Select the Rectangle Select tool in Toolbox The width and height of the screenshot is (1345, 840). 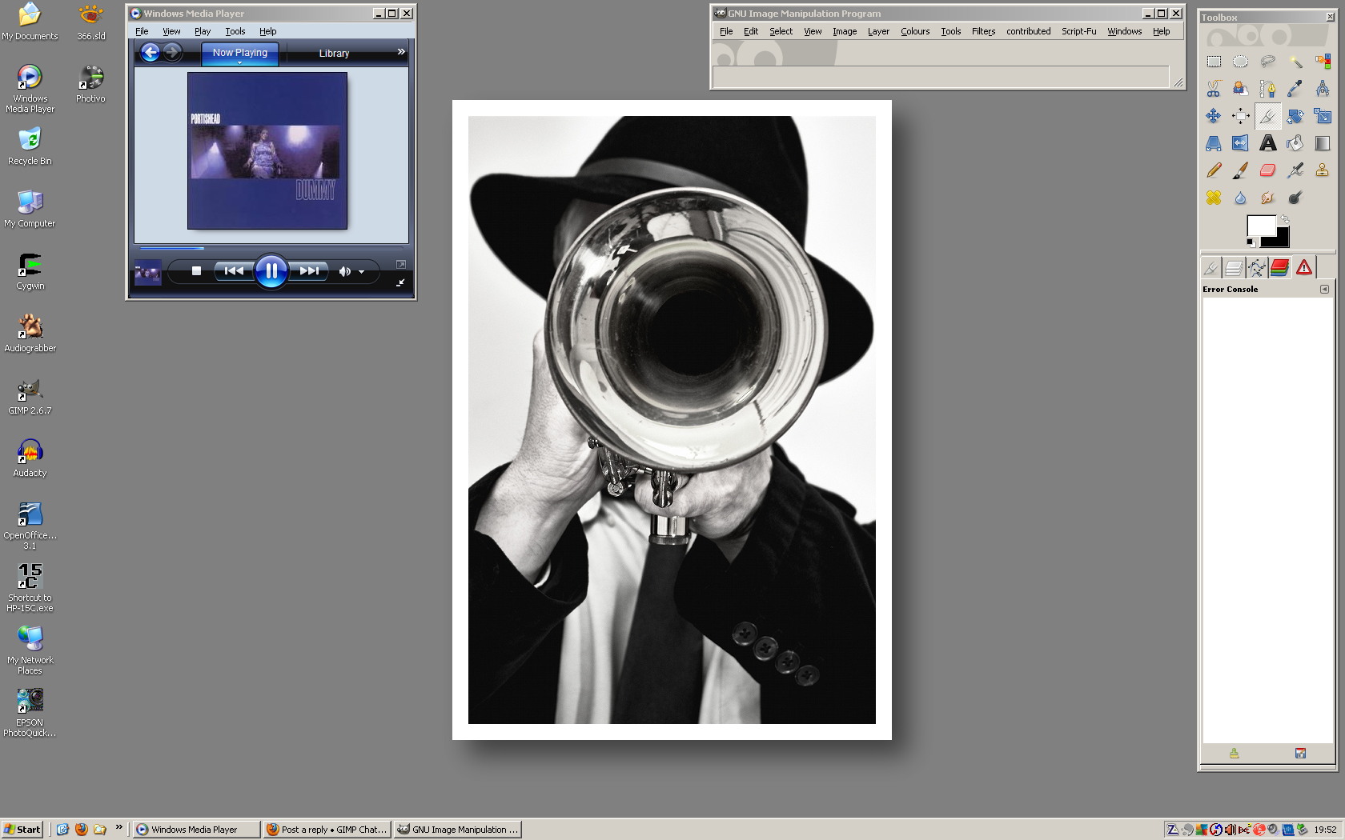1214,62
